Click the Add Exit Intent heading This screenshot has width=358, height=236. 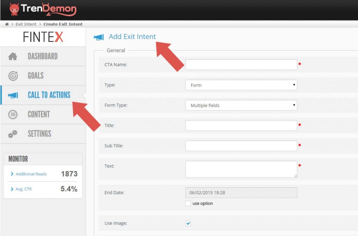pyautogui.click(x=132, y=36)
